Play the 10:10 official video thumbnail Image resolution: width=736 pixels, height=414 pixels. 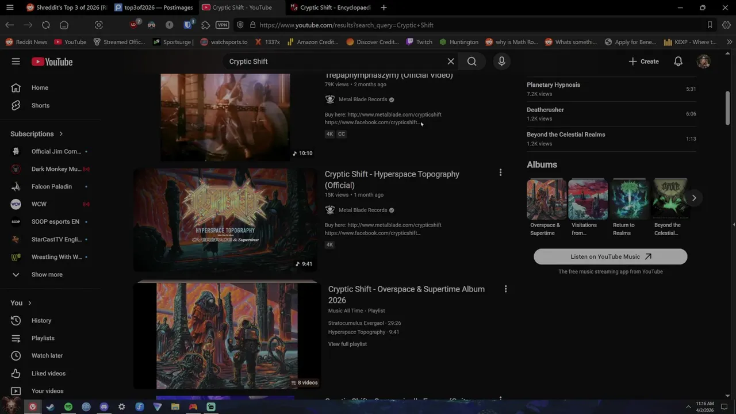[225, 117]
